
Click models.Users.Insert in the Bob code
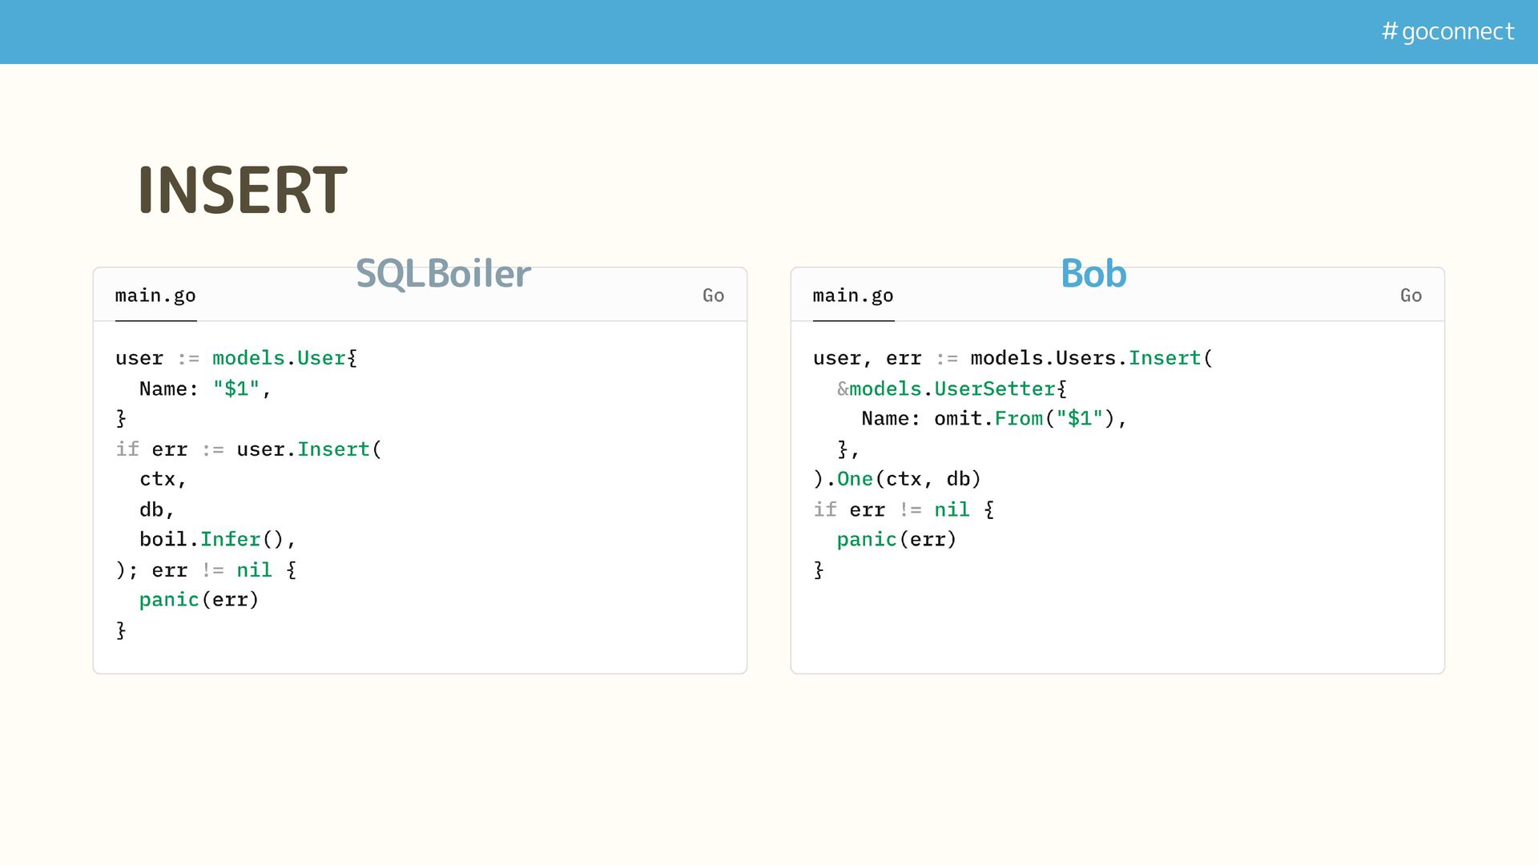[x=1085, y=358]
